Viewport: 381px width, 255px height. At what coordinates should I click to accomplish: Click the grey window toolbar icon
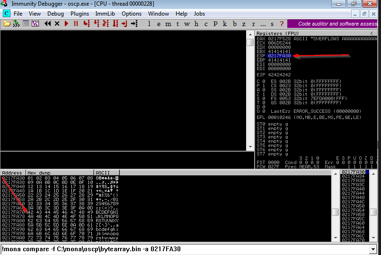pyautogui.click(x=26, y=23)
